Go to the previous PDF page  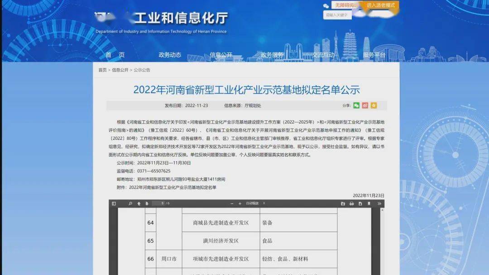tap(139, 204)
